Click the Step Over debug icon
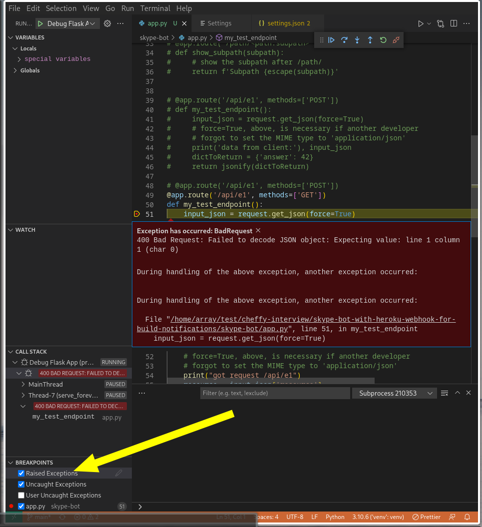 click(344, 40)
